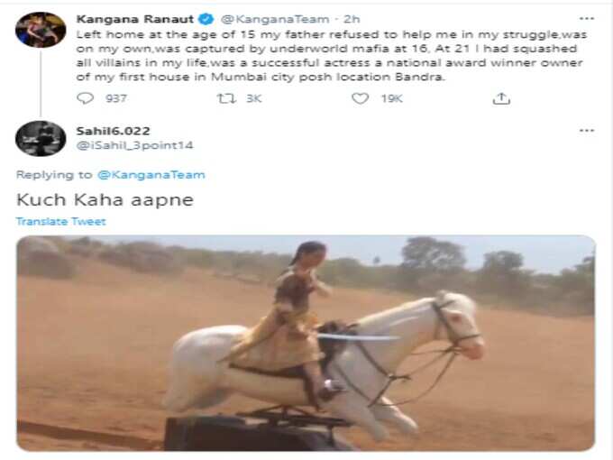The height and width of the screenshot is (460, 613).
Task: Open more options menu on Kangana's tweet
Action: coord(587,18)
